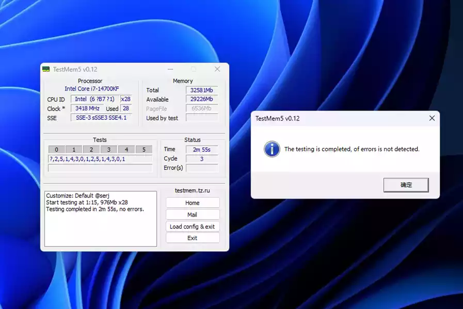Viewport: 463px width, 309px height.
Task: Click the Available memory 29226Mb value
Action: click(202, 99)
